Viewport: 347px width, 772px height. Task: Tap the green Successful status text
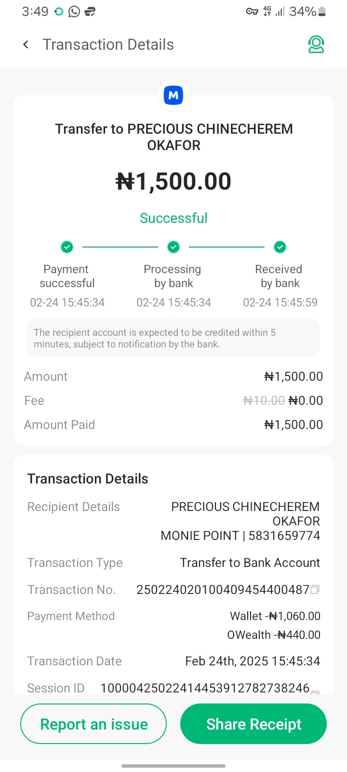click(x=173, y=218)
